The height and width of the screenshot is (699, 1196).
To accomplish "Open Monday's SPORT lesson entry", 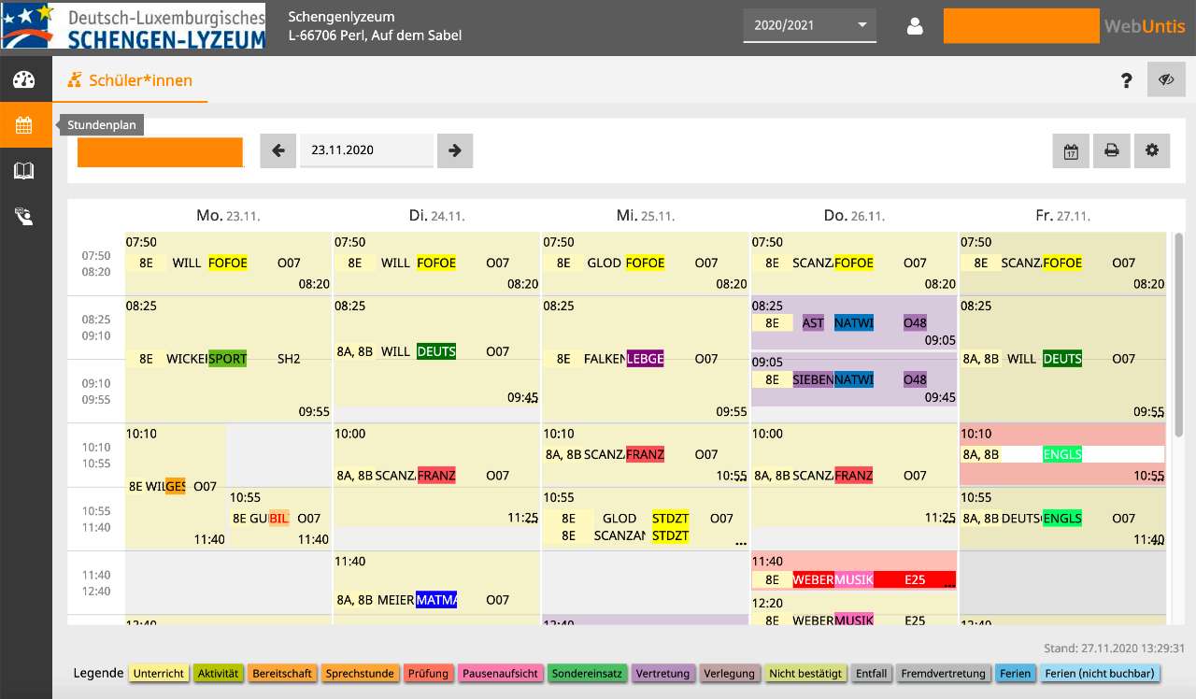I will (227, 358).
